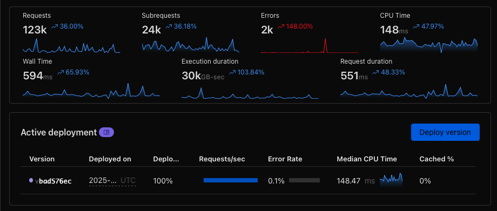This screenshot has width=497, height=211.
Task: Click the Deploy version button
Action: click(x=445, y=132)
